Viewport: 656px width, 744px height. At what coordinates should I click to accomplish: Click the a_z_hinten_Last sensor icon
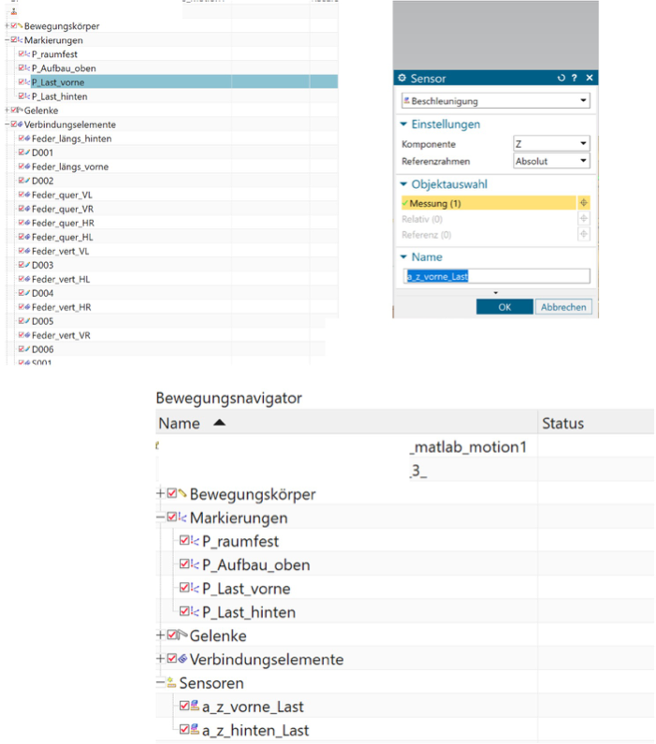(195, 729)
